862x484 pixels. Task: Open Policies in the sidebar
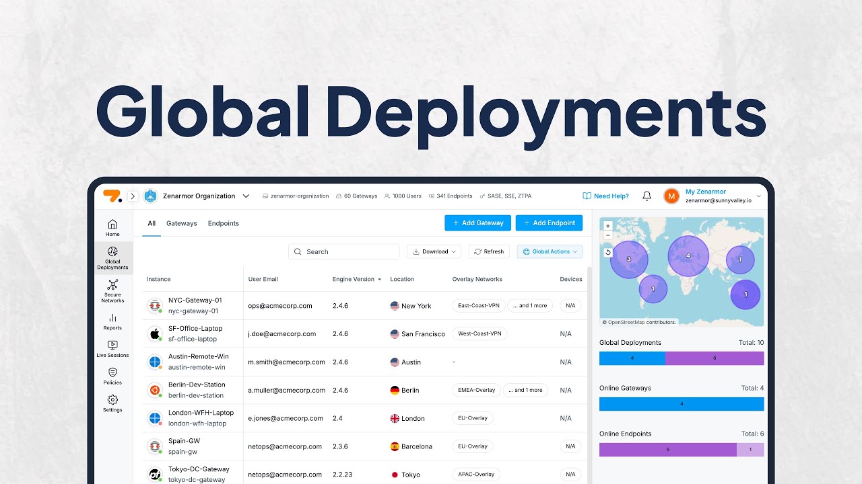[112, 376]
